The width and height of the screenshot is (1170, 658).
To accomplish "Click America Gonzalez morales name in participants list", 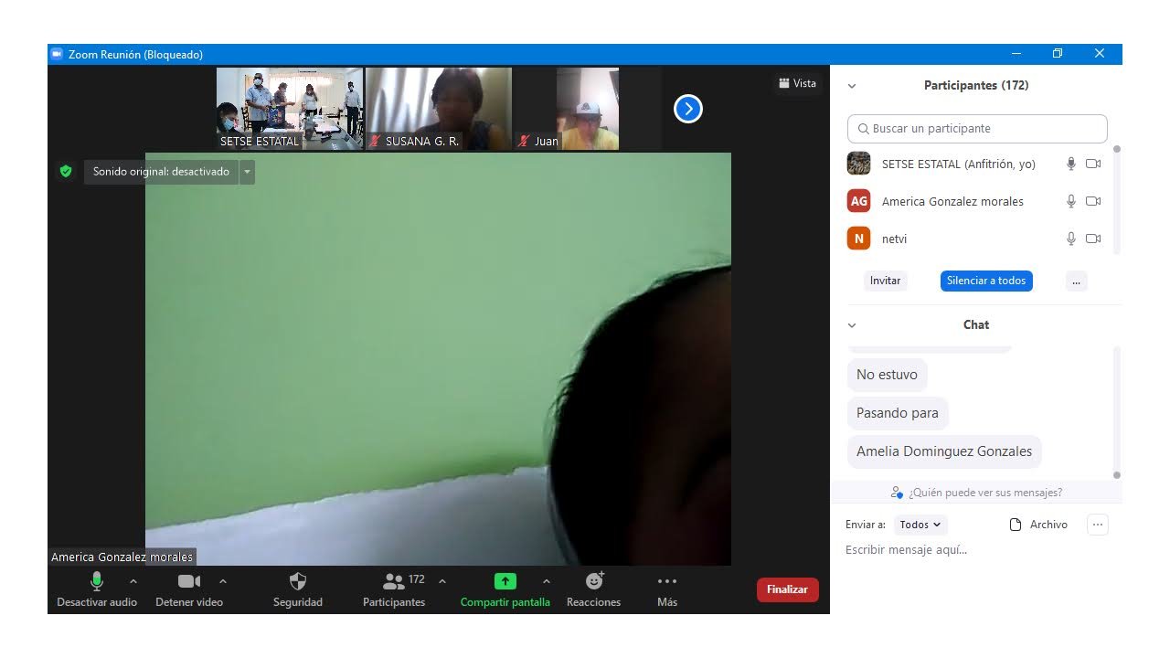I will click(x=952, y=201).
